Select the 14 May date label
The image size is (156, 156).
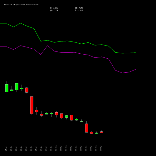(x=96, y=148)
